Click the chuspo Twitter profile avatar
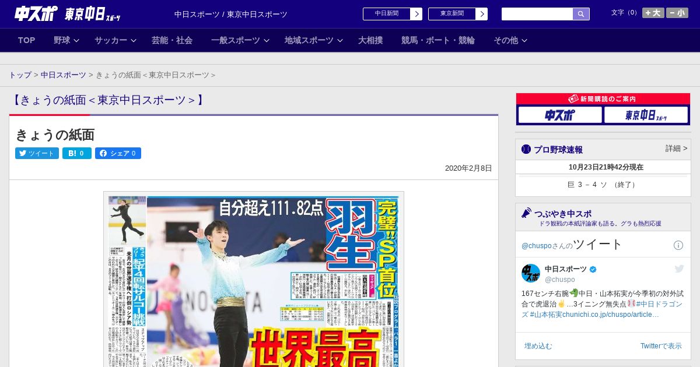Screen dimensions: 700x367 pyautogui.click(x=531, y=273)
